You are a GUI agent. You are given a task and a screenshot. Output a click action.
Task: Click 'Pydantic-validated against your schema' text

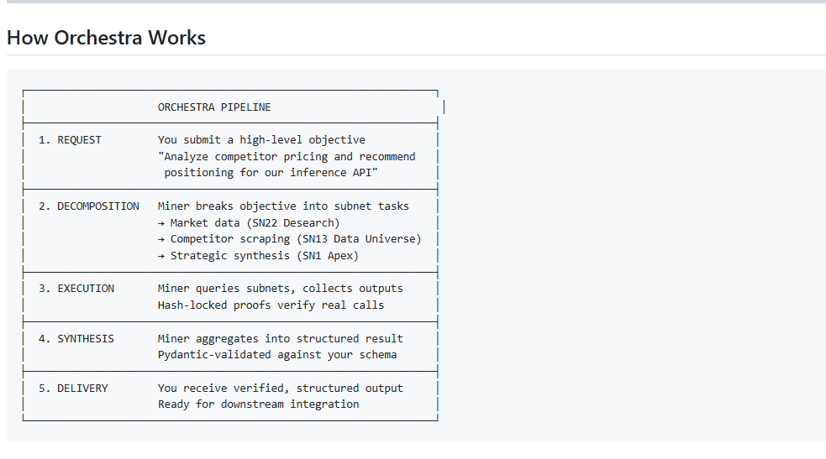276,355
